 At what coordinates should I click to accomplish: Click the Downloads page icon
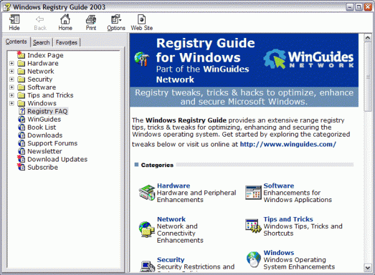pos(22,135)
